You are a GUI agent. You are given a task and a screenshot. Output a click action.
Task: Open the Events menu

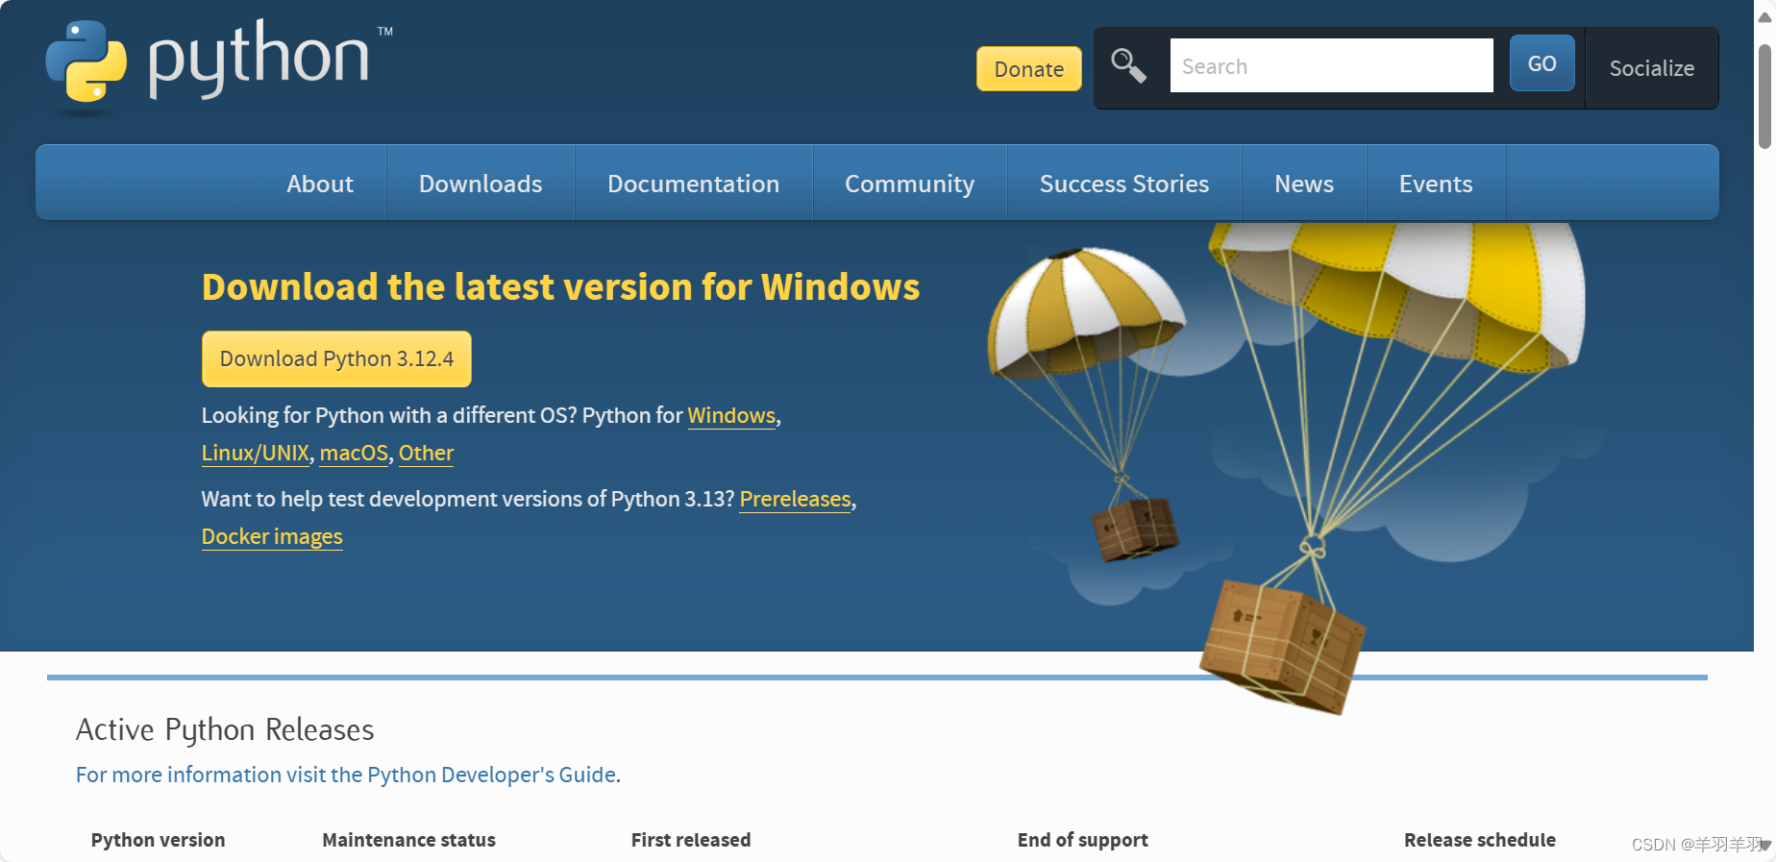1436,184
